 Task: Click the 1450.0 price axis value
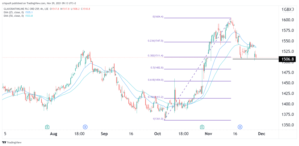coord(287,83)
